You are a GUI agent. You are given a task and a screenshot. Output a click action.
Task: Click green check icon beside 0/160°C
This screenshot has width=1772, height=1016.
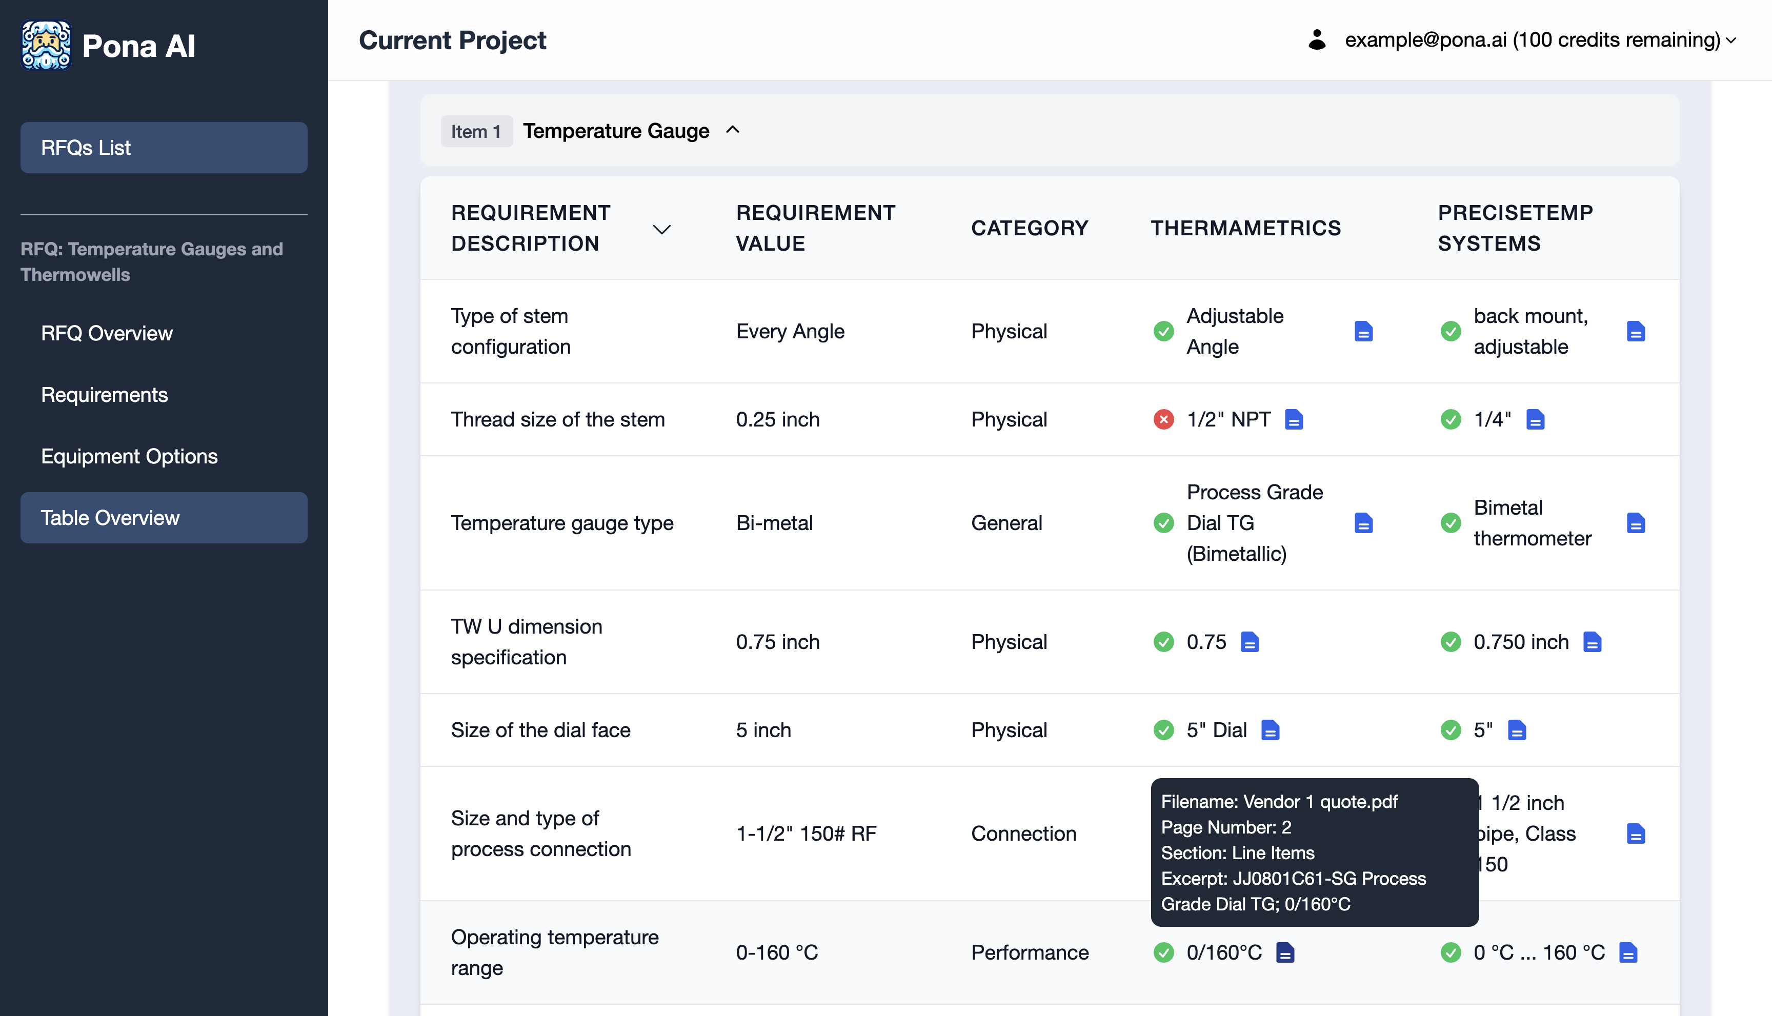1163,952
